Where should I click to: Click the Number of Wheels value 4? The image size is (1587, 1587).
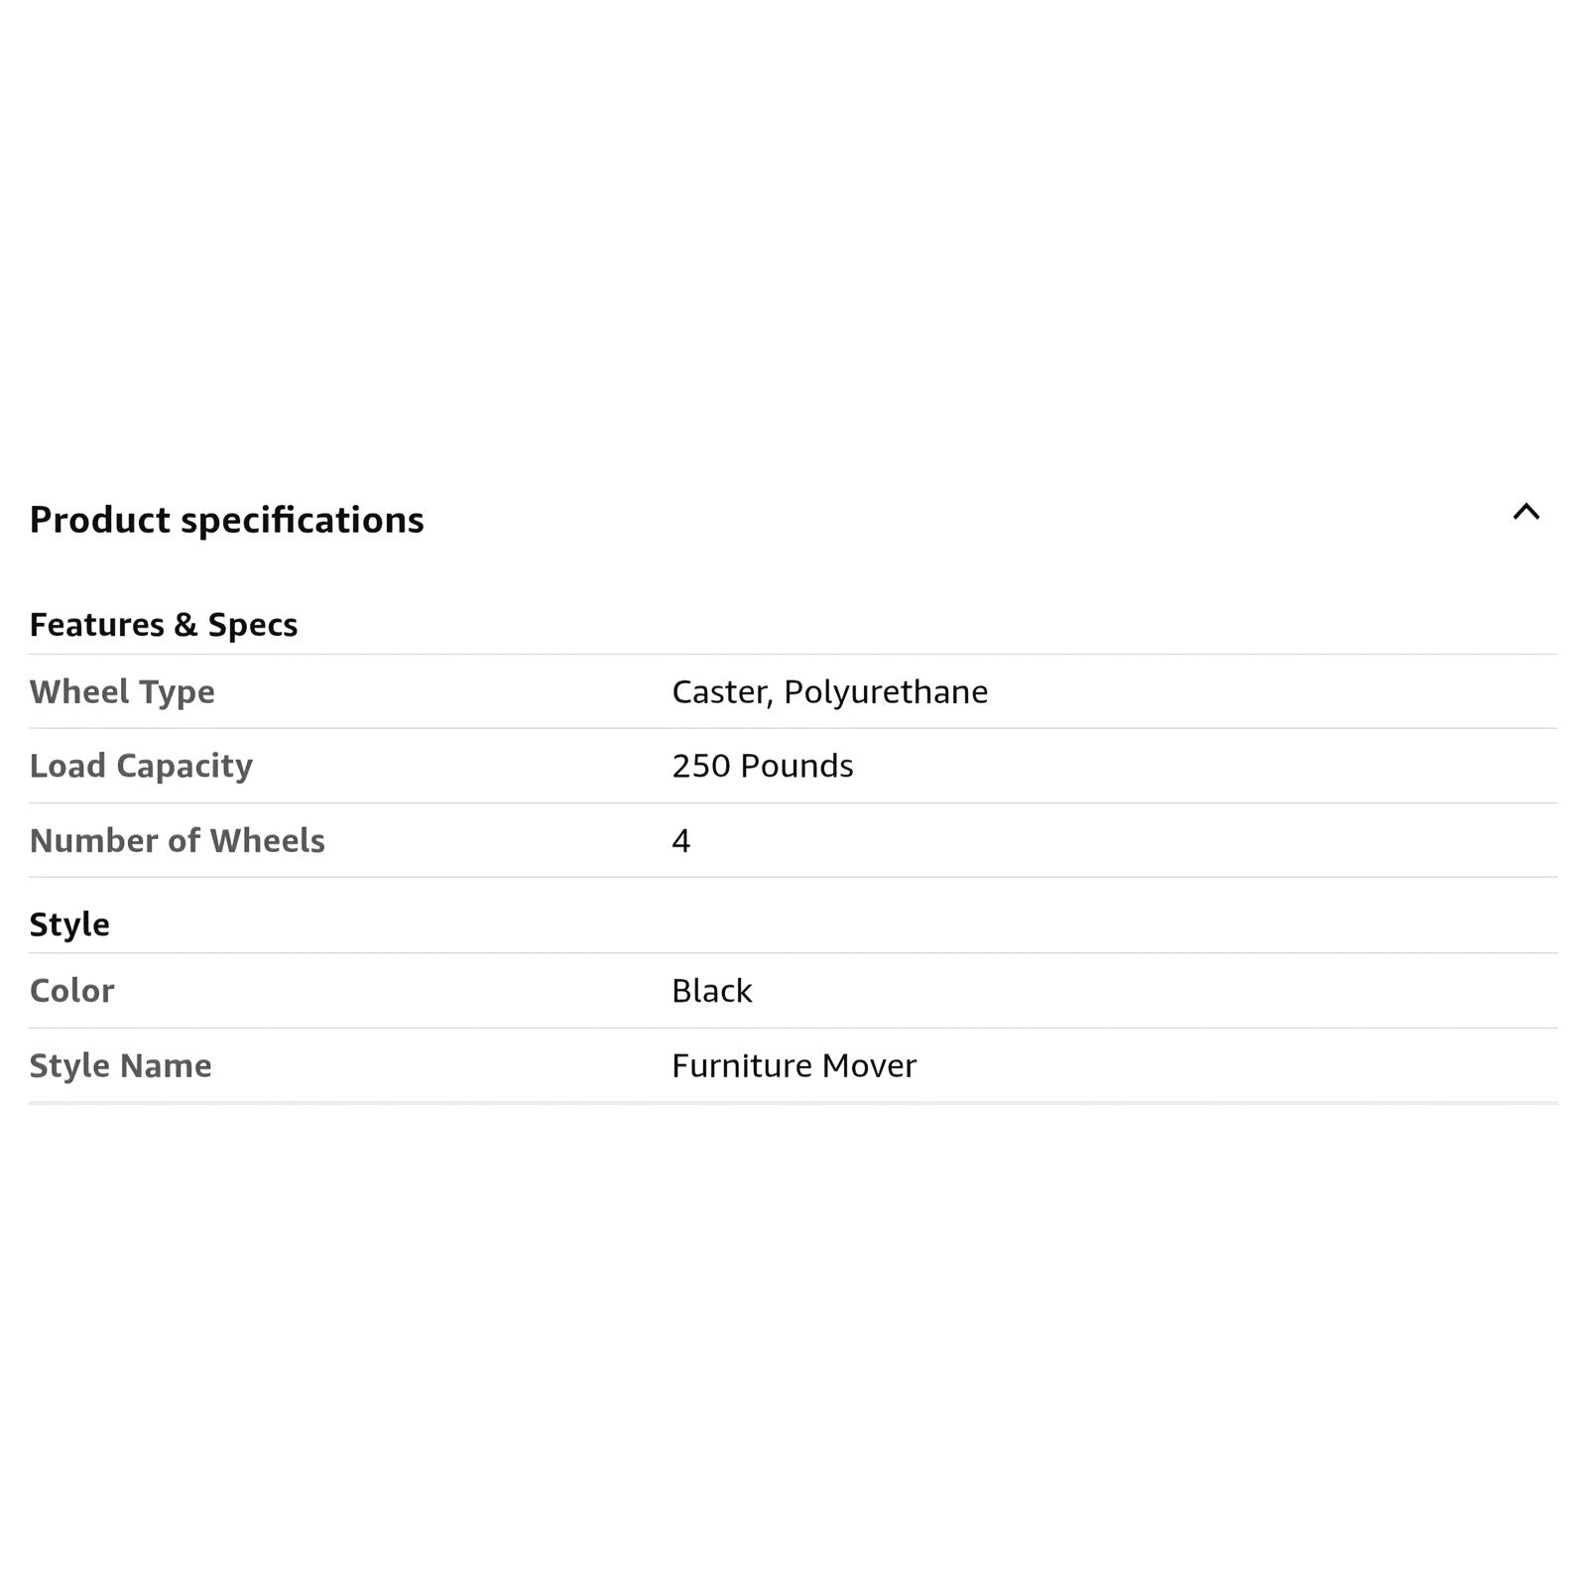(680, 841)
